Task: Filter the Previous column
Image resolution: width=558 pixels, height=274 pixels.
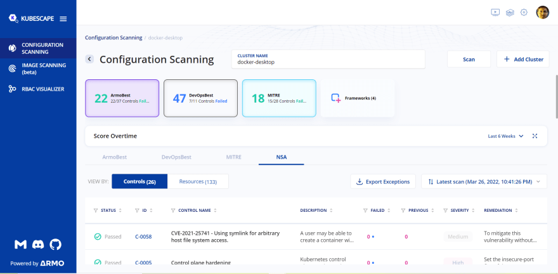Action: click(403, 211)
